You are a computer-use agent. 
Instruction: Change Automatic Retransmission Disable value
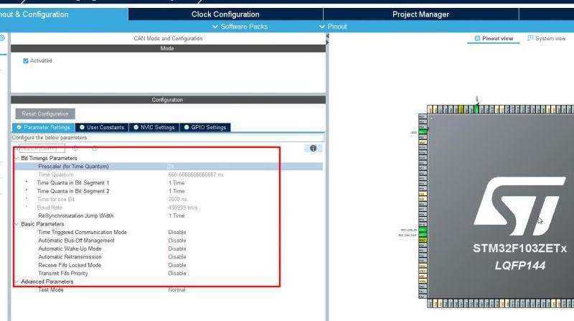pos(177,257)
